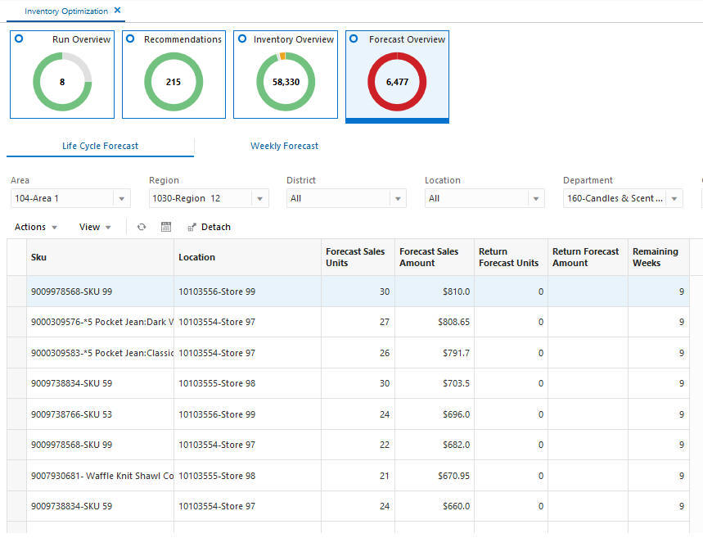Click the red Forecast Overview donut chart

[x=397, y=82]
